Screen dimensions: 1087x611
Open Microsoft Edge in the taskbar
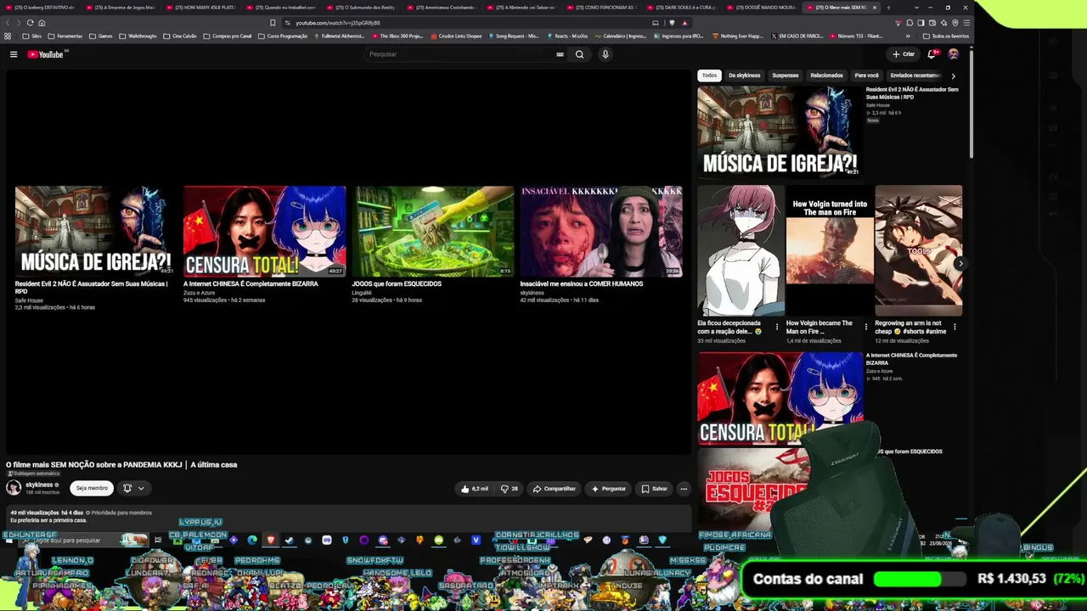[252, 540]
